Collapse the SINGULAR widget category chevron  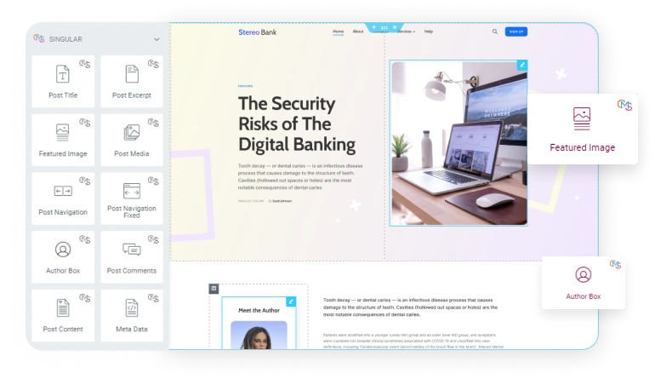pos(157,39)
